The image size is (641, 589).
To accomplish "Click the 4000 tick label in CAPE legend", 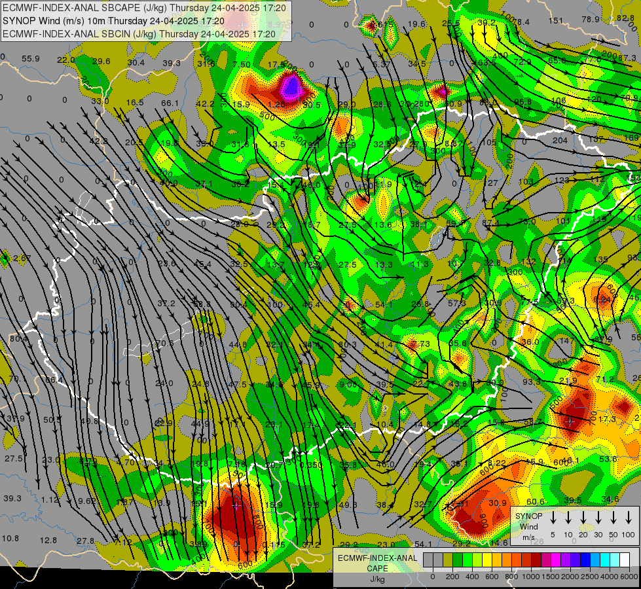I will pyautogui.click(x=610, y=577).
